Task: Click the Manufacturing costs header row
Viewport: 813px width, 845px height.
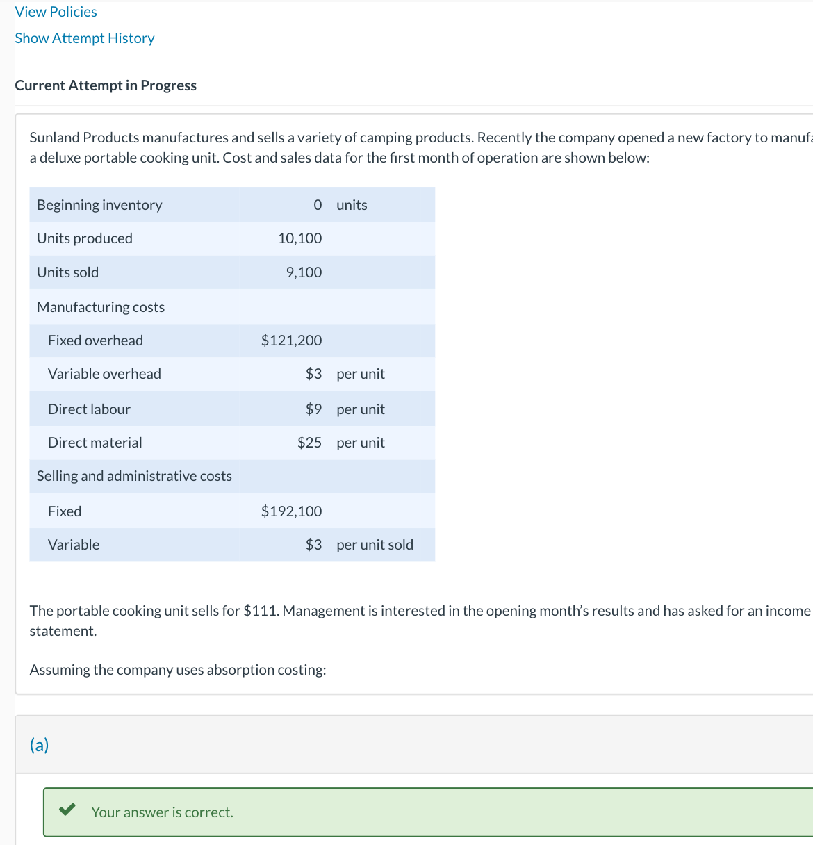Action: click(100, 306)
